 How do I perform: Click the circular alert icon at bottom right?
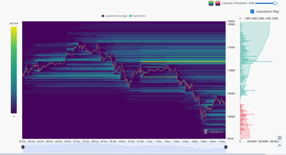[x=280, y=138]
